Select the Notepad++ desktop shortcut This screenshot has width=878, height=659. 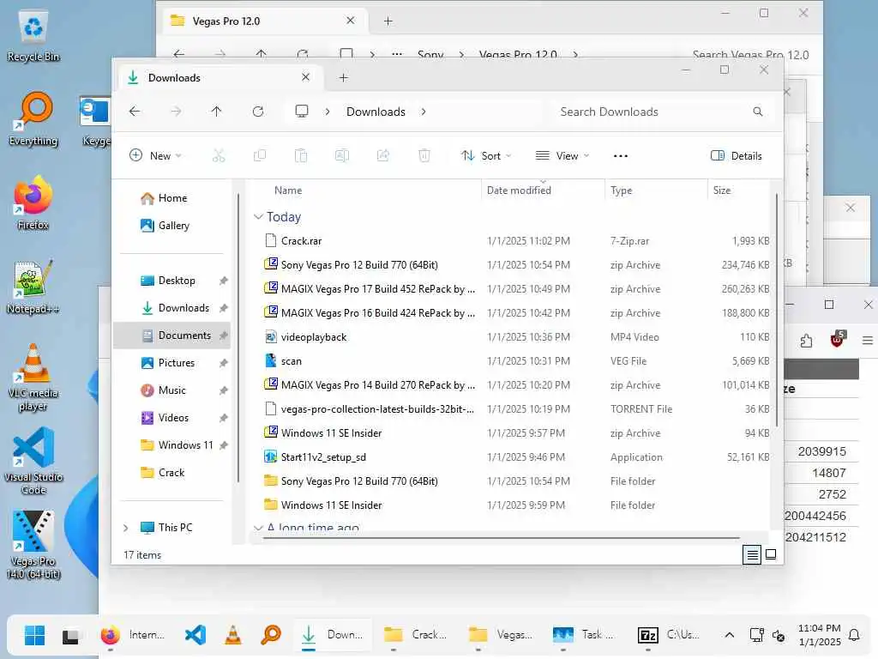click(x=33, y=287)
